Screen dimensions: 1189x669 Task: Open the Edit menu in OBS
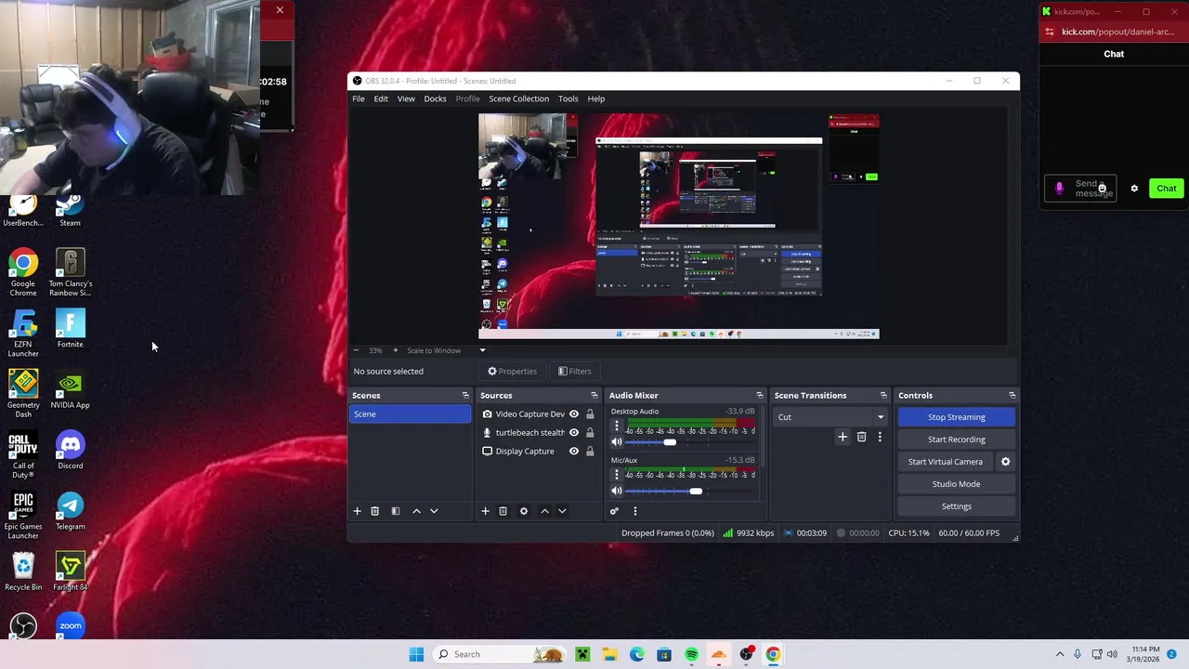[381, 98]
